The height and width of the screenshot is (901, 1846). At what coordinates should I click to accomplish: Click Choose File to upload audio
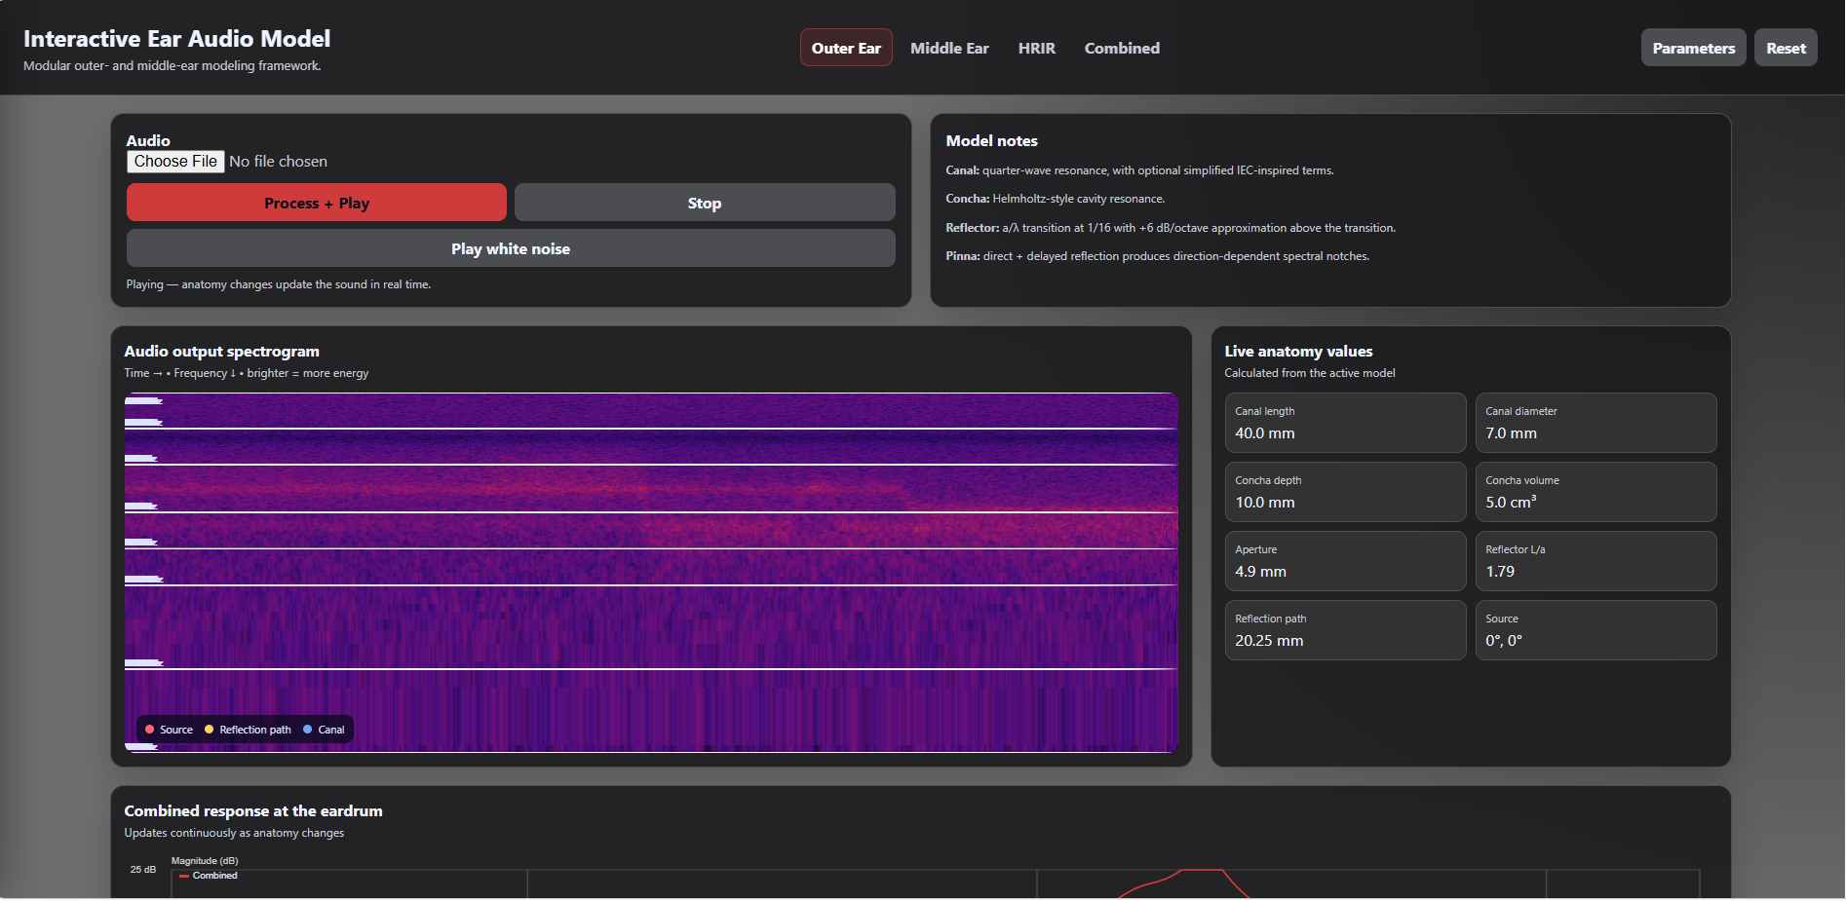(x=175, y=162)
